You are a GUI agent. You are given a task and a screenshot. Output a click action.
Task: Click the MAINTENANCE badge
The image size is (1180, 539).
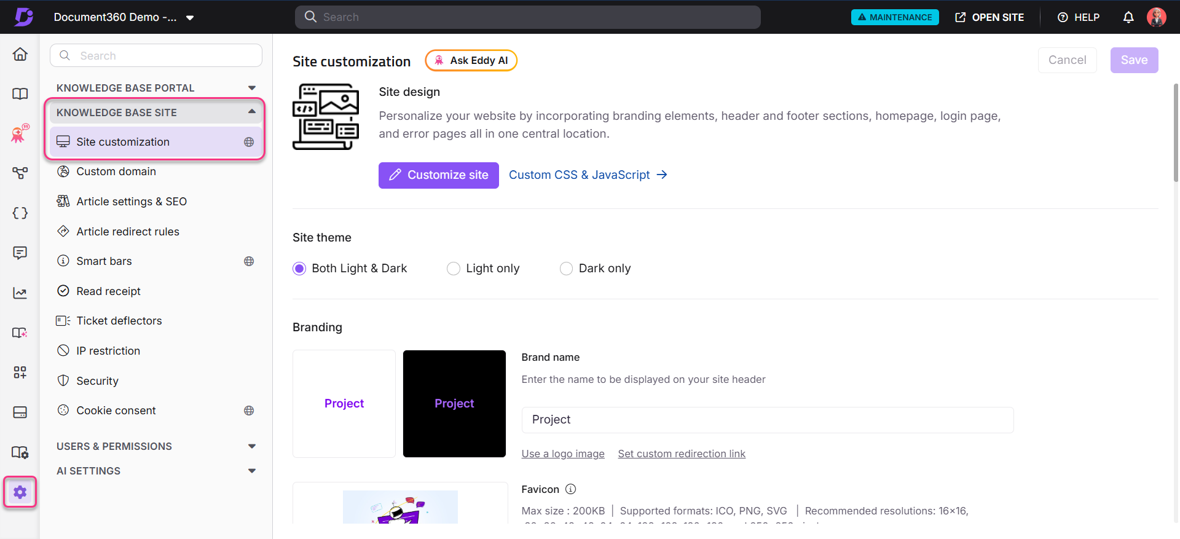(x=895, y=17)
